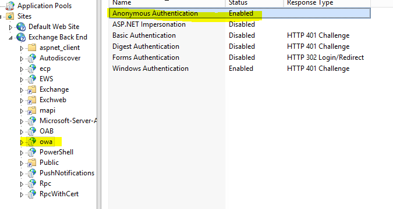The width and height of the screenshot is (393, 209).
Task: Click the Exchange virtual directory icon
Action: click(x=32, y=89)
